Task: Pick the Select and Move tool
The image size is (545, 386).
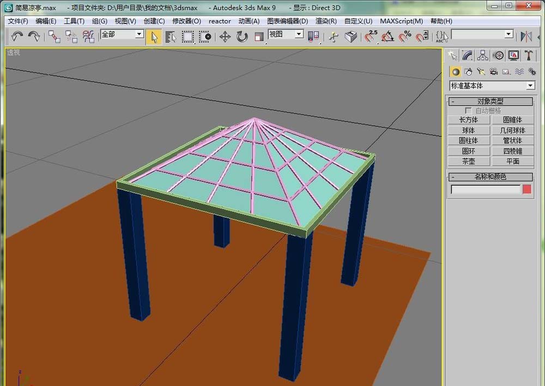Action: coord(225,37)
